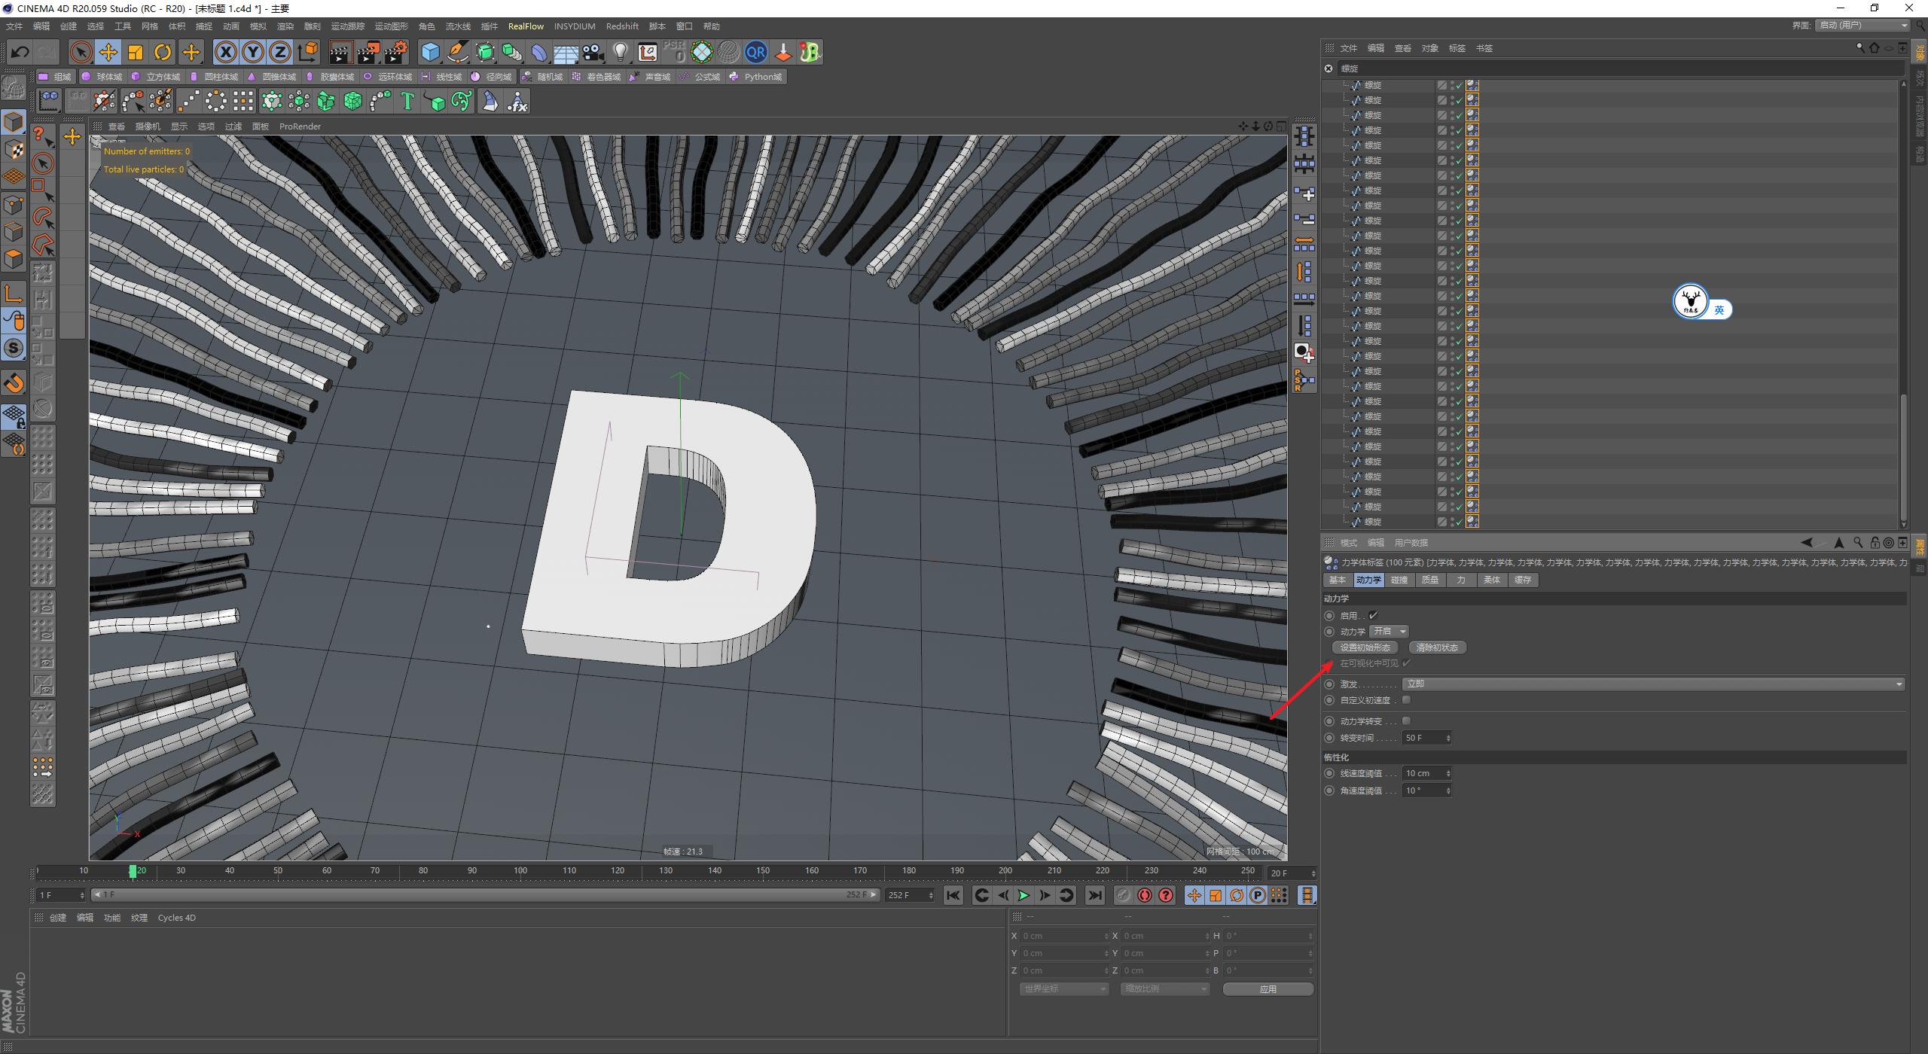1928x1054 pixels.
Task: Select the spline Pen tool icon
Action: tap(457, 52)
